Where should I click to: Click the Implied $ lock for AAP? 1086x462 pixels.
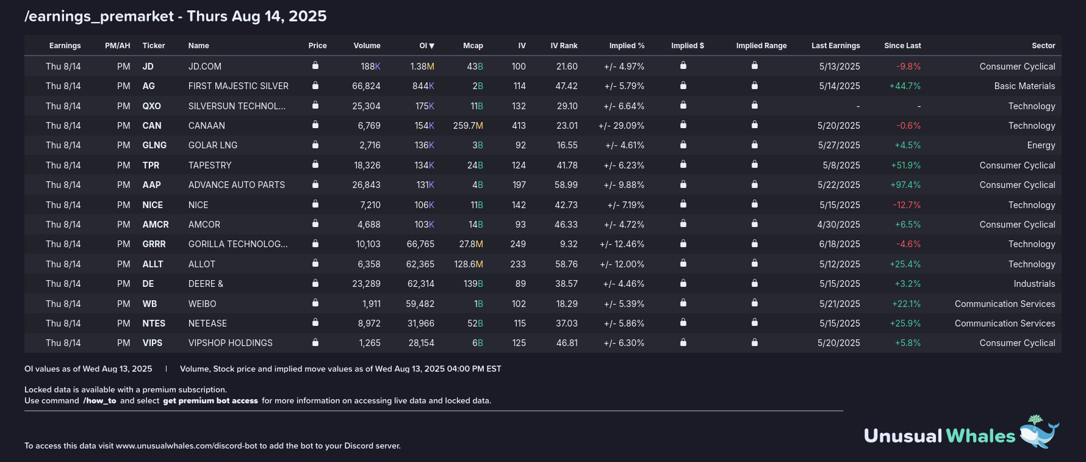(683, 184)
